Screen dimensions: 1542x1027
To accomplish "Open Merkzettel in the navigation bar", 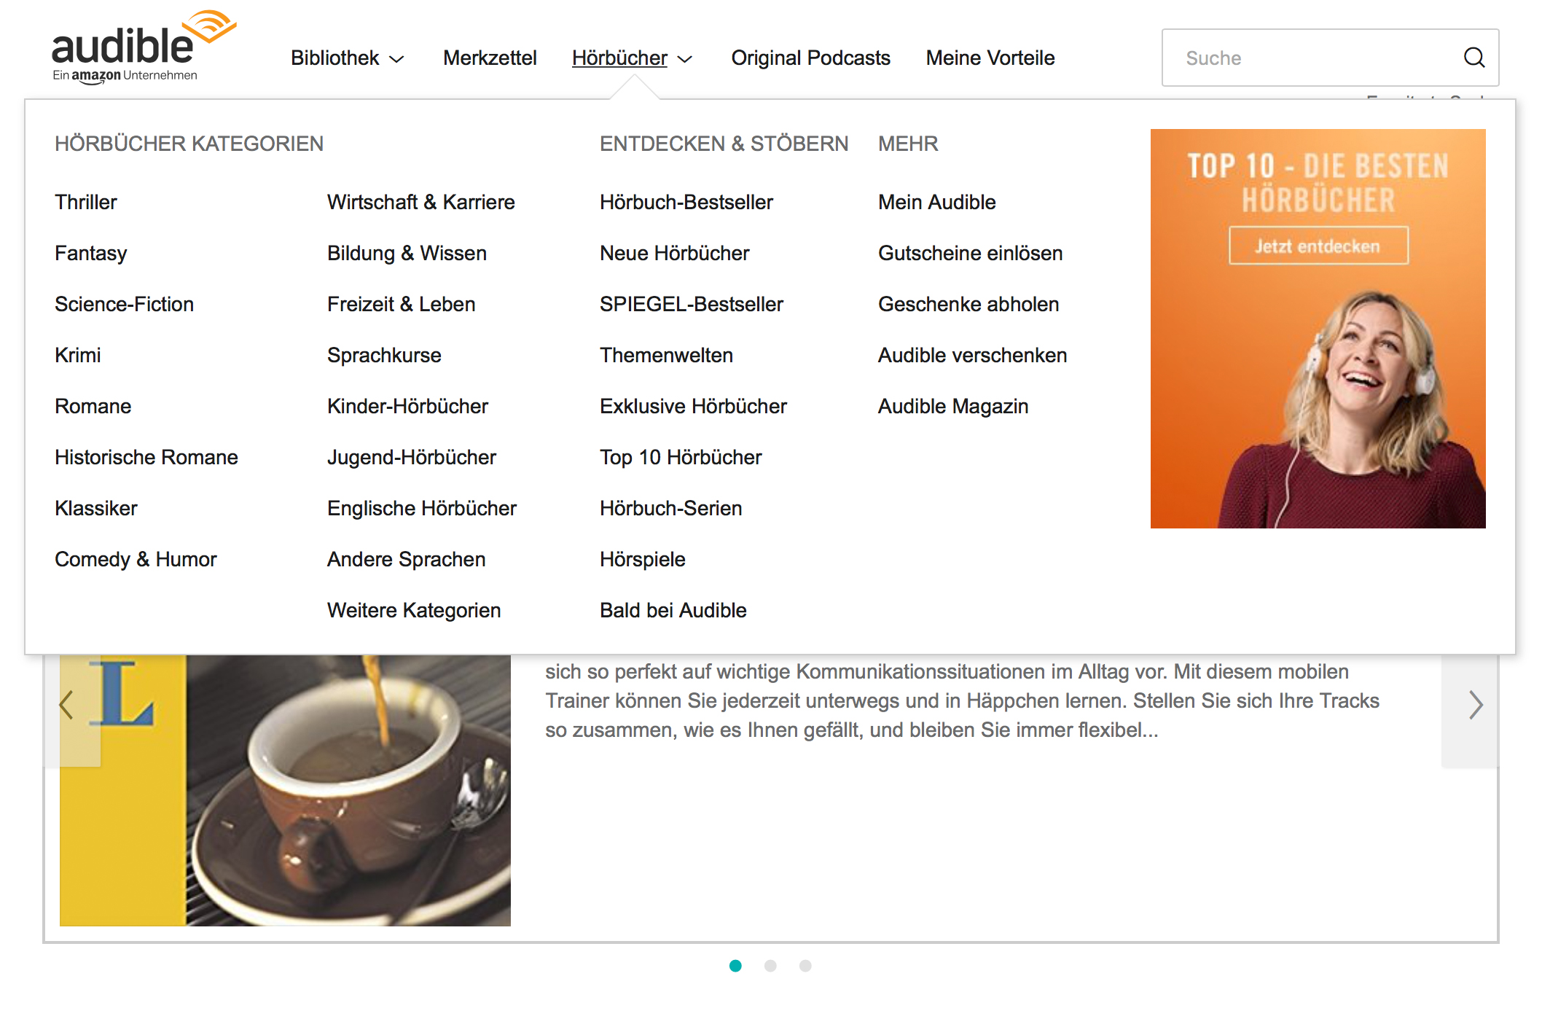I will coord(490,58).
